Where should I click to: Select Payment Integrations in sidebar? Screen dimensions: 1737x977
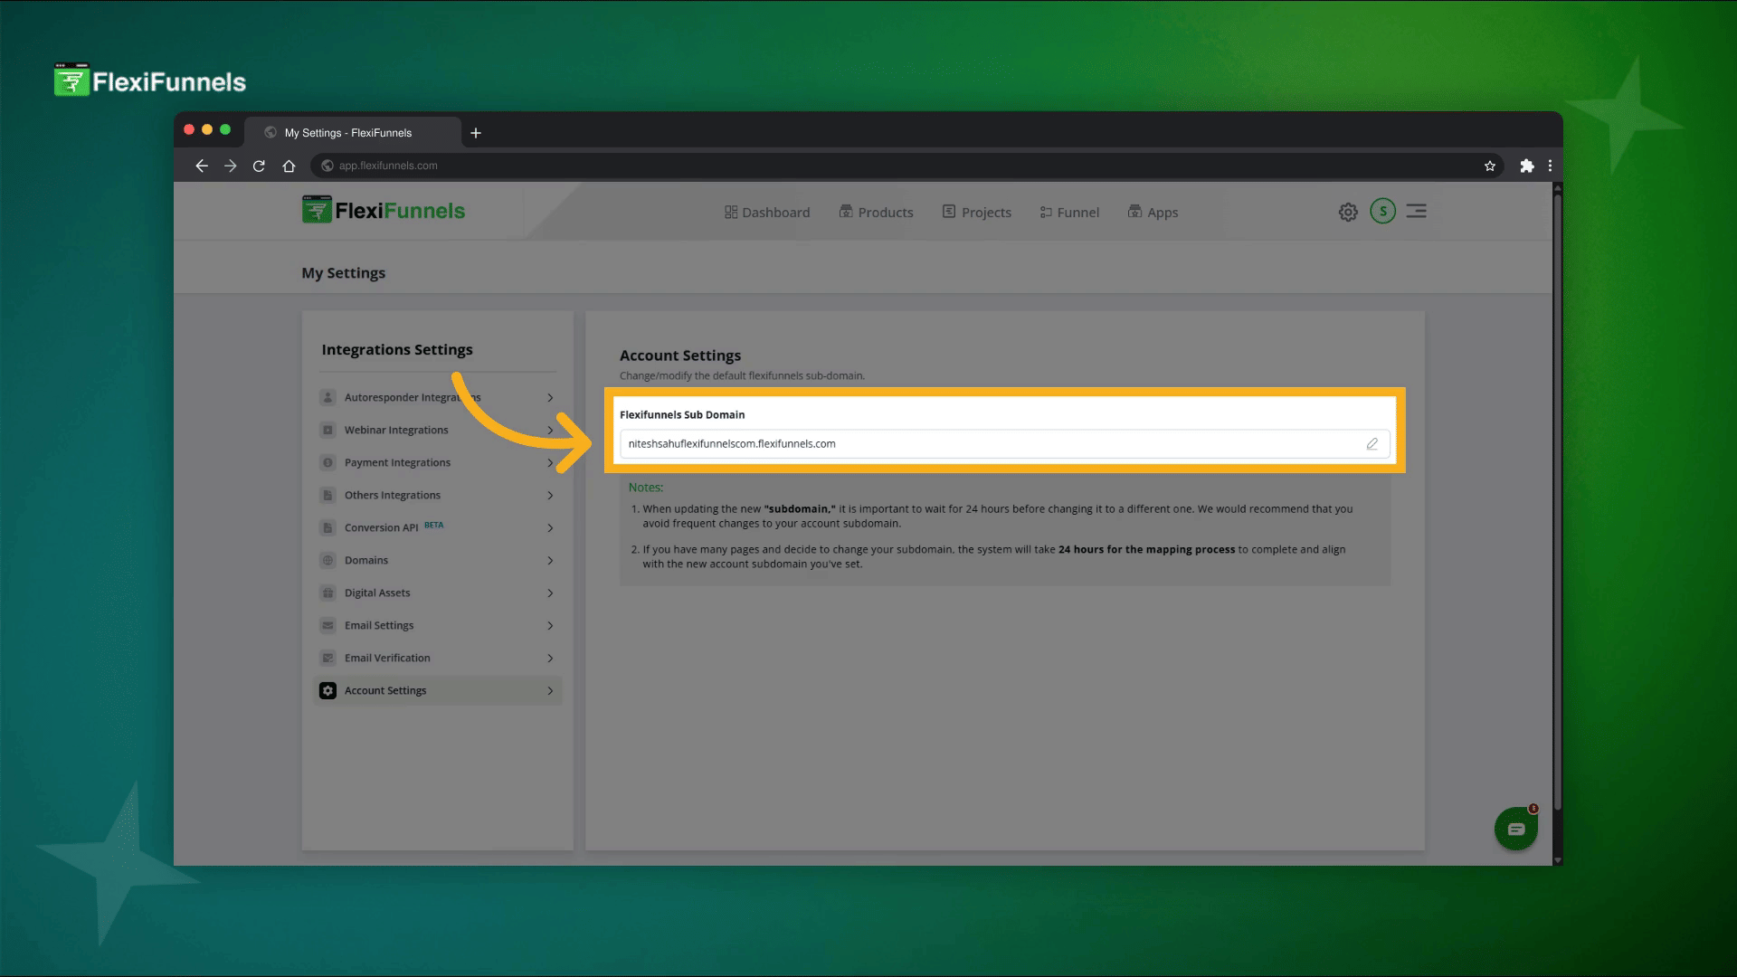(397, 463)
